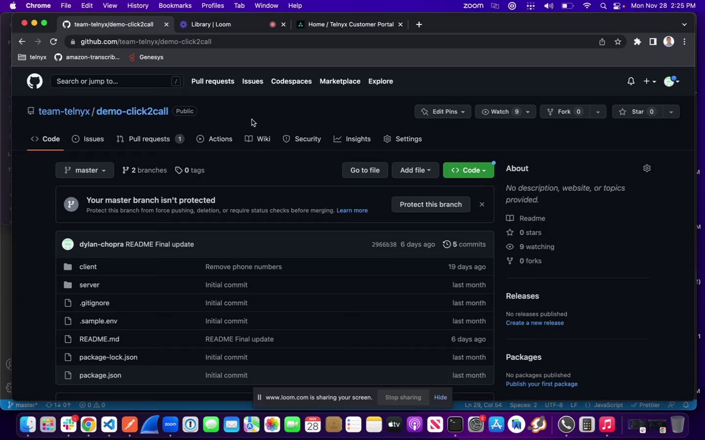
Task: Open the user avatar menu
Action: coord(671,81)
